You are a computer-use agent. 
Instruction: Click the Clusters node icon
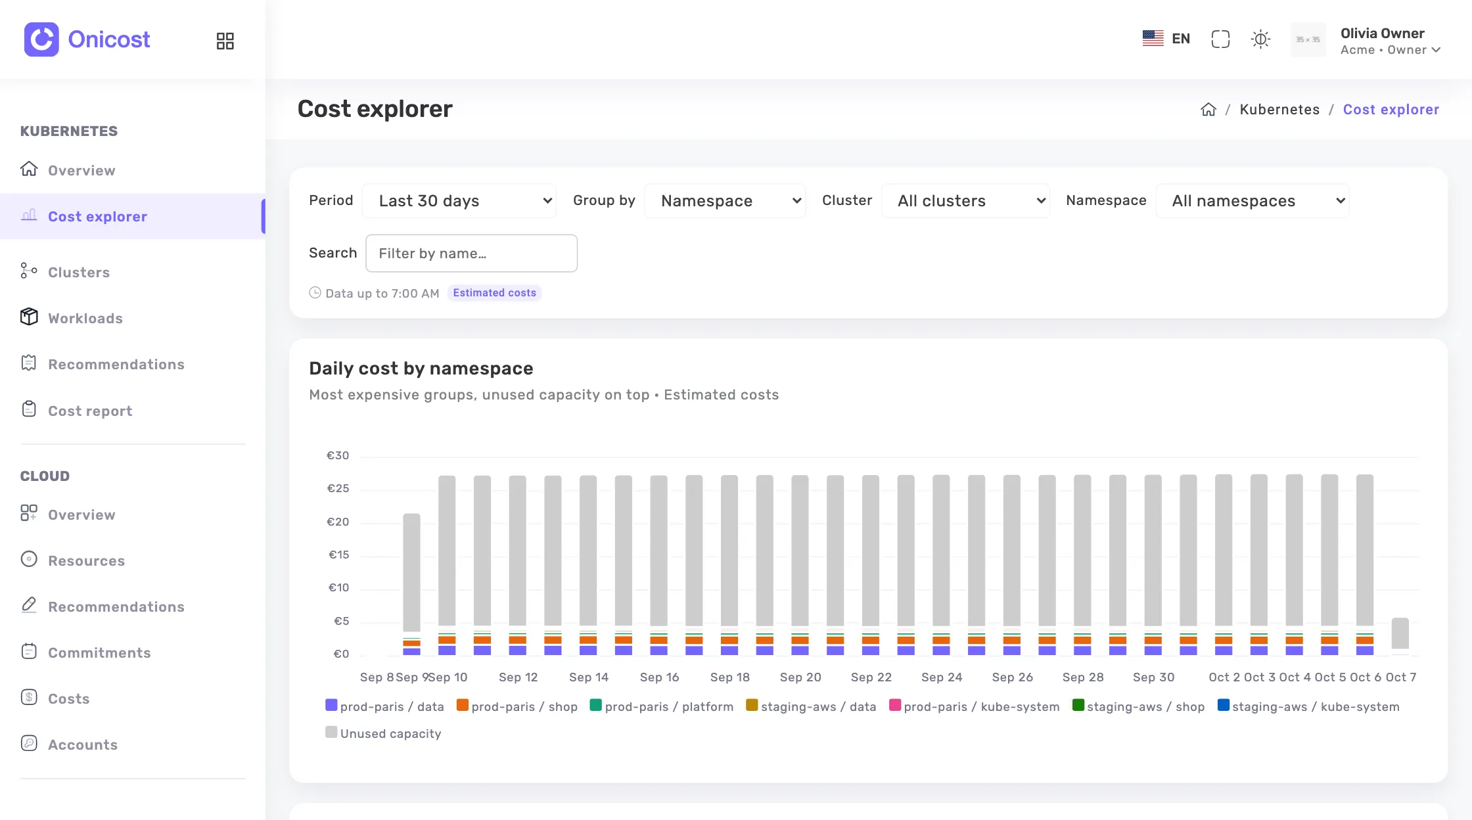click(29, 271)
